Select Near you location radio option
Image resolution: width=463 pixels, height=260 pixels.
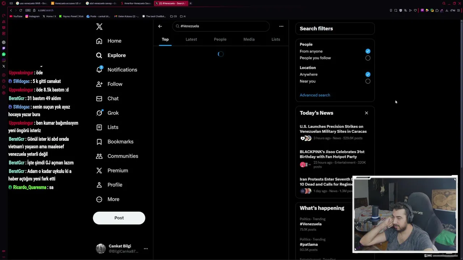click(x=368, y=81)
